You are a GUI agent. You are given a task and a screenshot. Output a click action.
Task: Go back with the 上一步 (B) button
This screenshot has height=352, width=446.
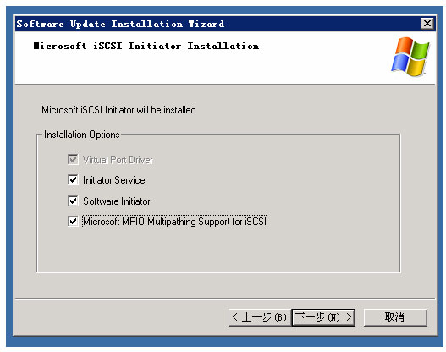pyautogui.click(x=260, y=317)
